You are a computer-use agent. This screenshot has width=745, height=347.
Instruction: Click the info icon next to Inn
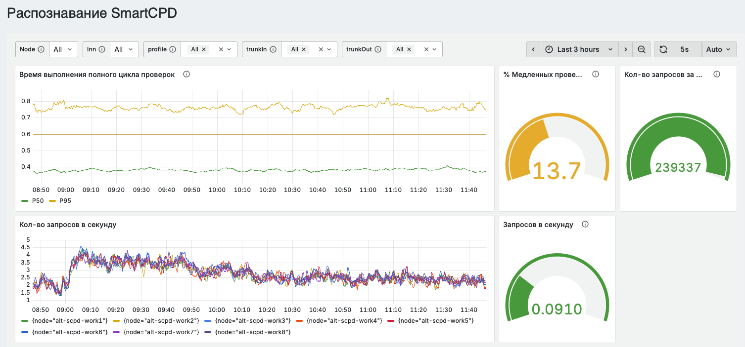(x=102, y=49)
